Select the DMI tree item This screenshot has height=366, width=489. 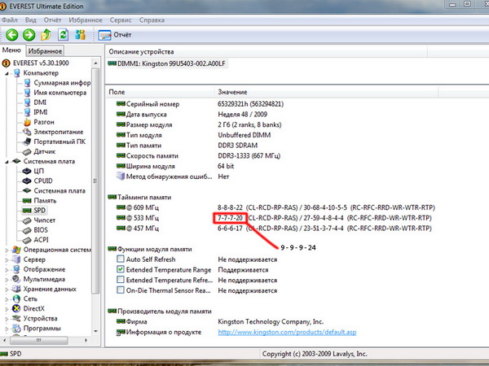click(x=40, y=102)
